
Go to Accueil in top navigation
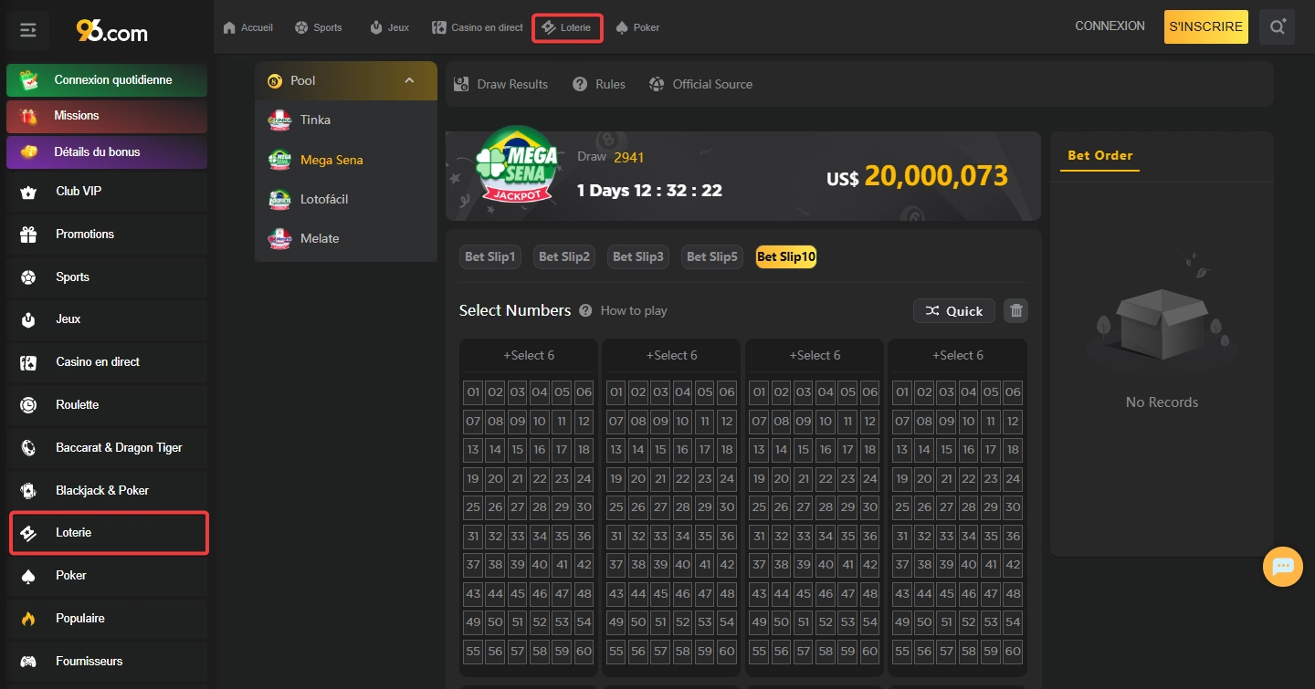coord(248,27)
